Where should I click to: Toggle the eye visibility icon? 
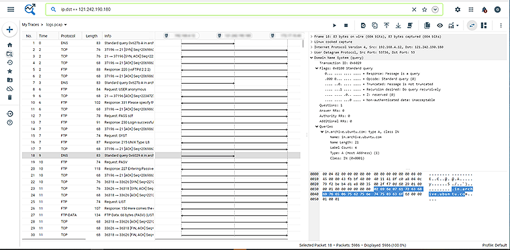tap(440, 25)
